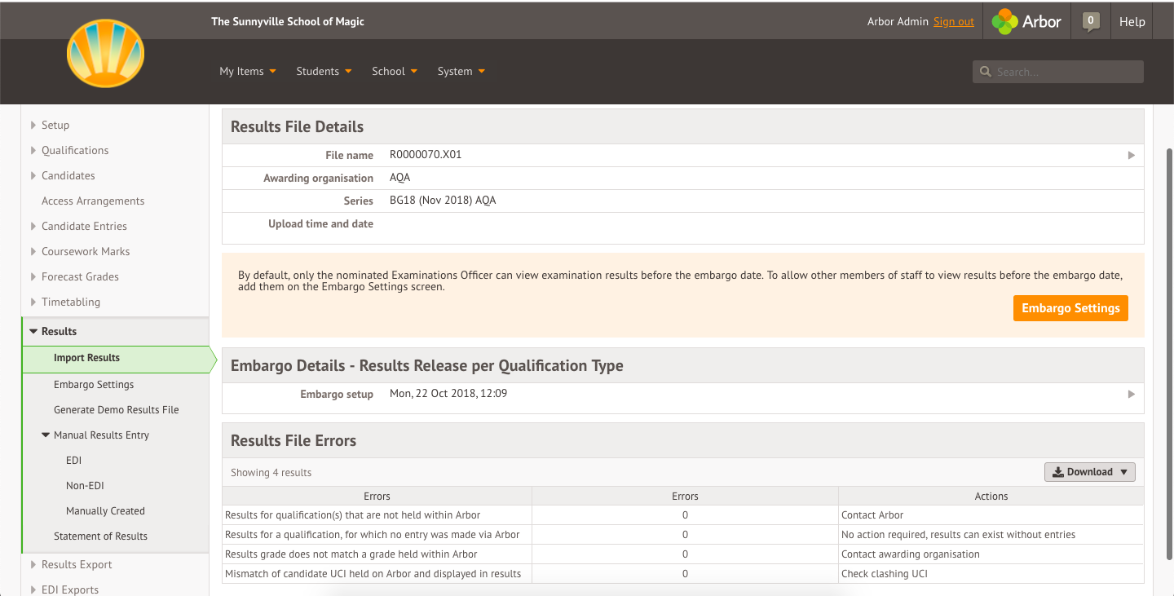Click the Sign out link
The width and height of the screenshot is (1174, 596).
pos(954,22)
